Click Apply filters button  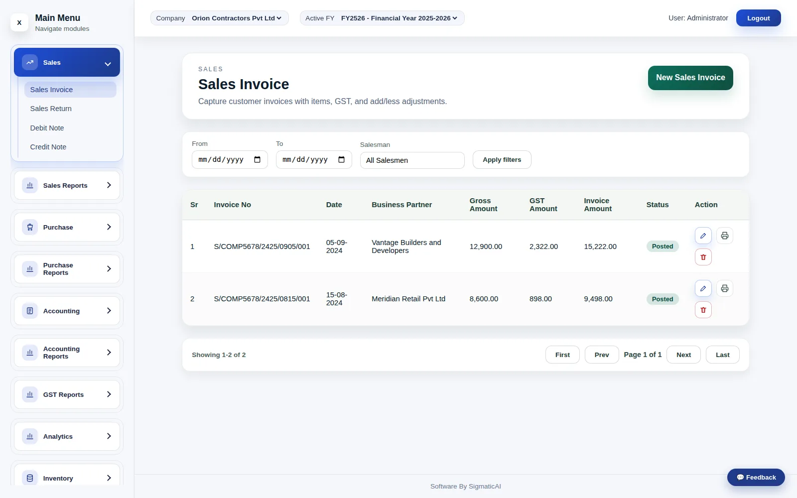pos(502,160)
